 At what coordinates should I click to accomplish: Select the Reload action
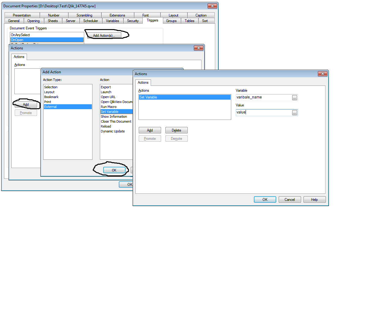[x=116, y=126]
